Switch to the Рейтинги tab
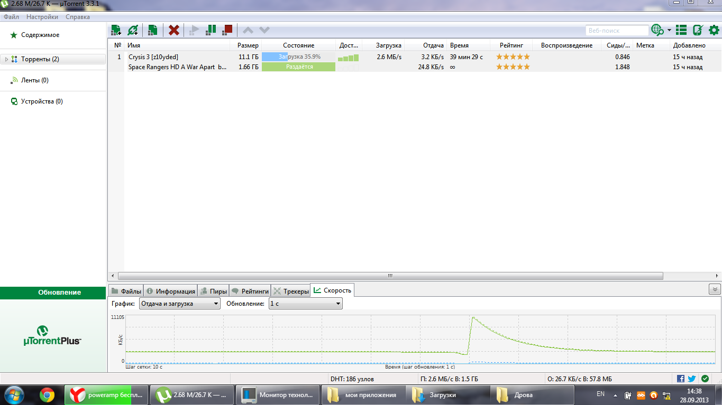Screen dimensions: 722x405 [x=250, y=291]
